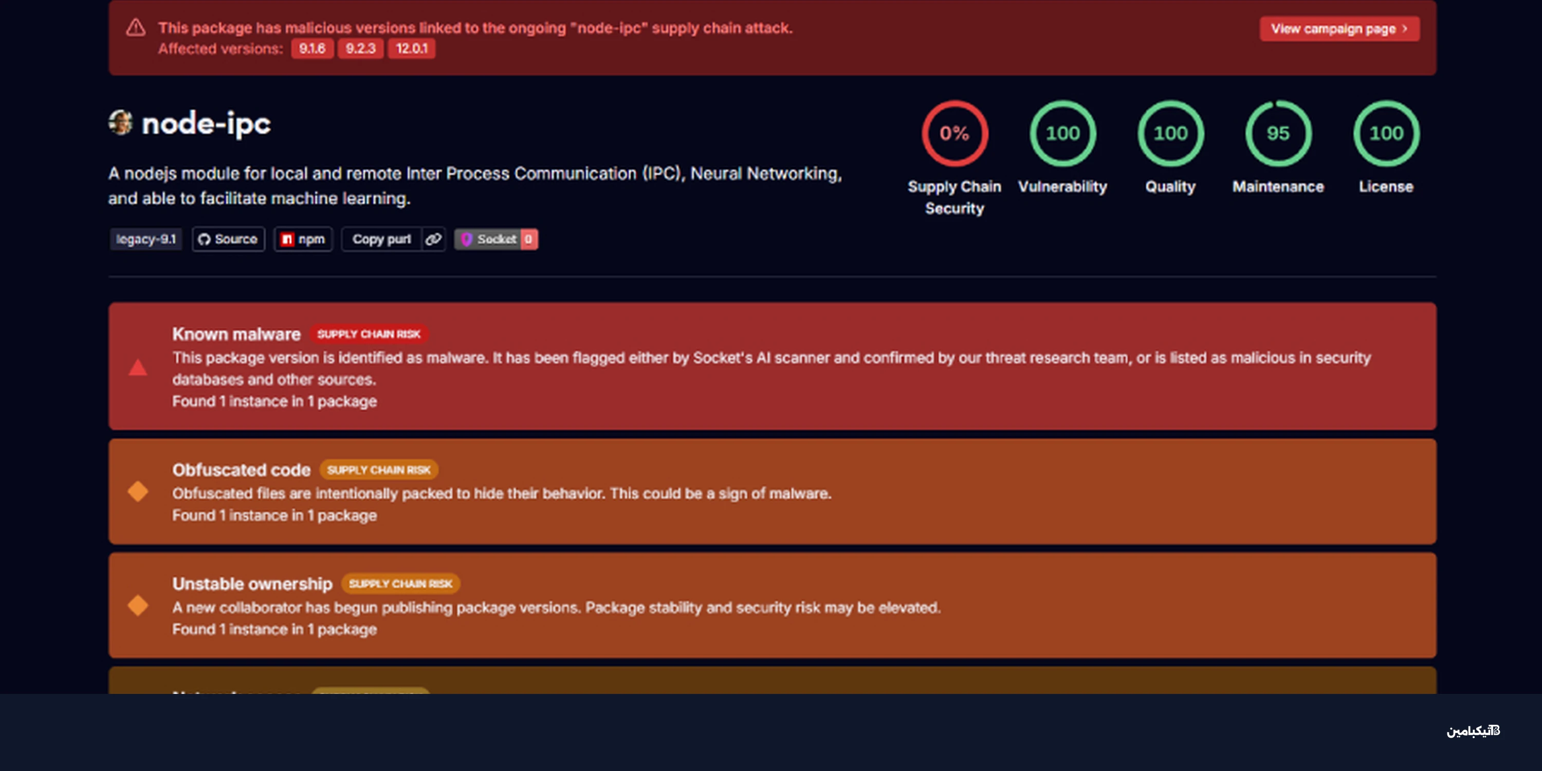Viewport: 1542px width, 771px height.
Task: View the Maintenance 95 score ring
Action: coord(1278,133)
